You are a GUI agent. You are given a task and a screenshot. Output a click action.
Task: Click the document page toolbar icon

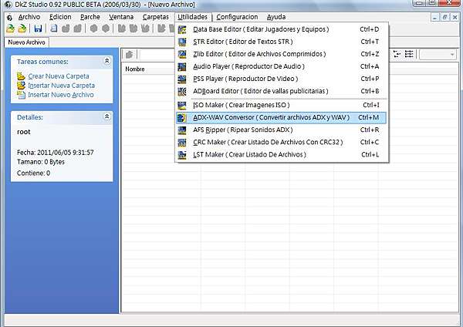coord(54,29)
